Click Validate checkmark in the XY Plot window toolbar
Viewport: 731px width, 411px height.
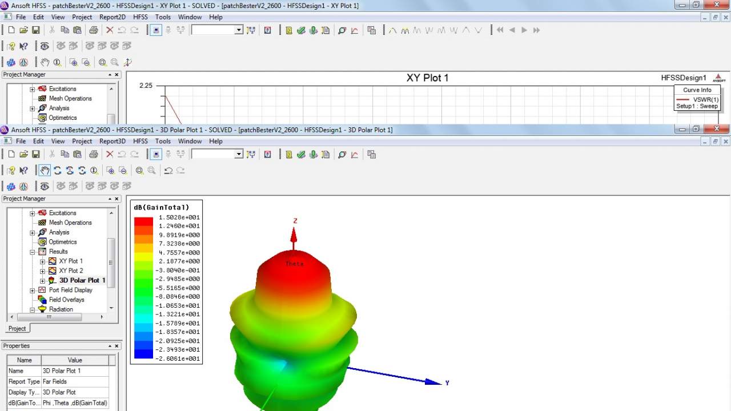(x=301, y=30)
